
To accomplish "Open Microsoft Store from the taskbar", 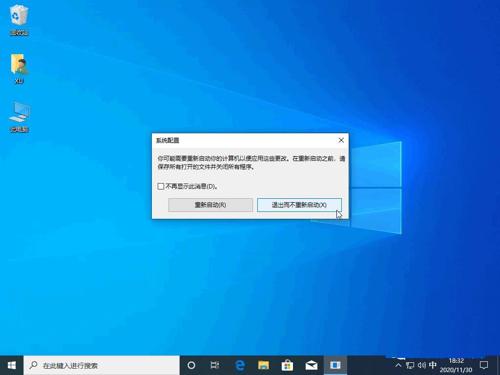I will pyautogui.click(x=287, y=365).
